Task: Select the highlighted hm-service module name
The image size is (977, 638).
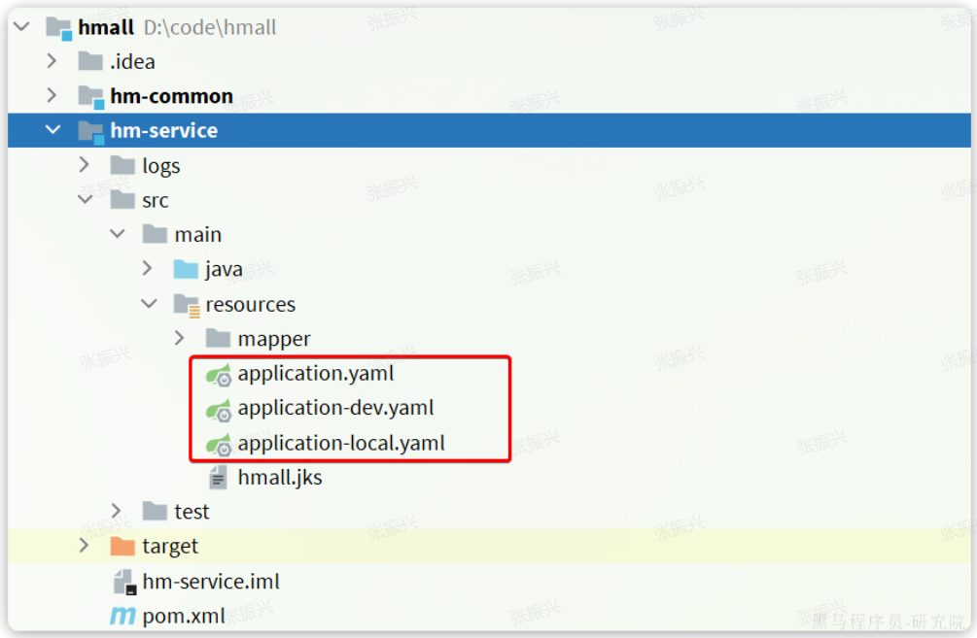Action: coord(164,130)
